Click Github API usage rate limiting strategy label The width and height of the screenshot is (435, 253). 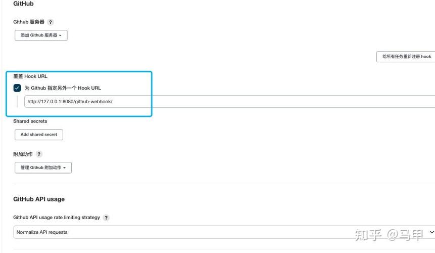coord(57,218)
